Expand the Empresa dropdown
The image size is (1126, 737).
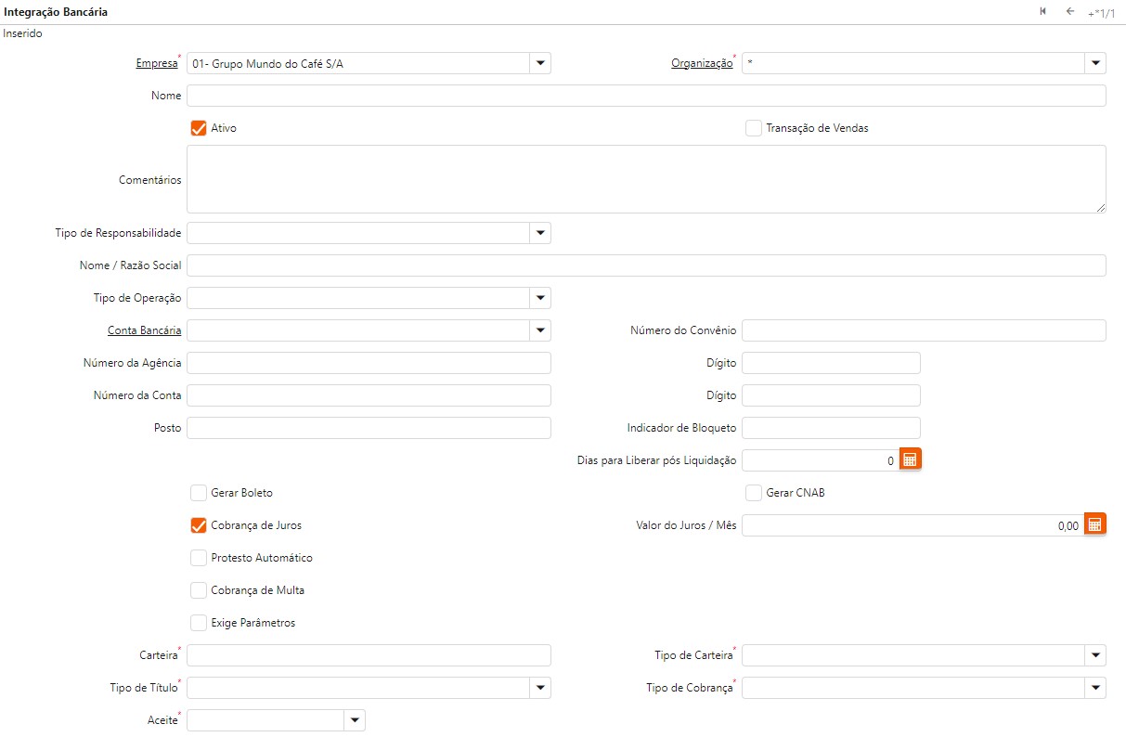click(540, 63)
